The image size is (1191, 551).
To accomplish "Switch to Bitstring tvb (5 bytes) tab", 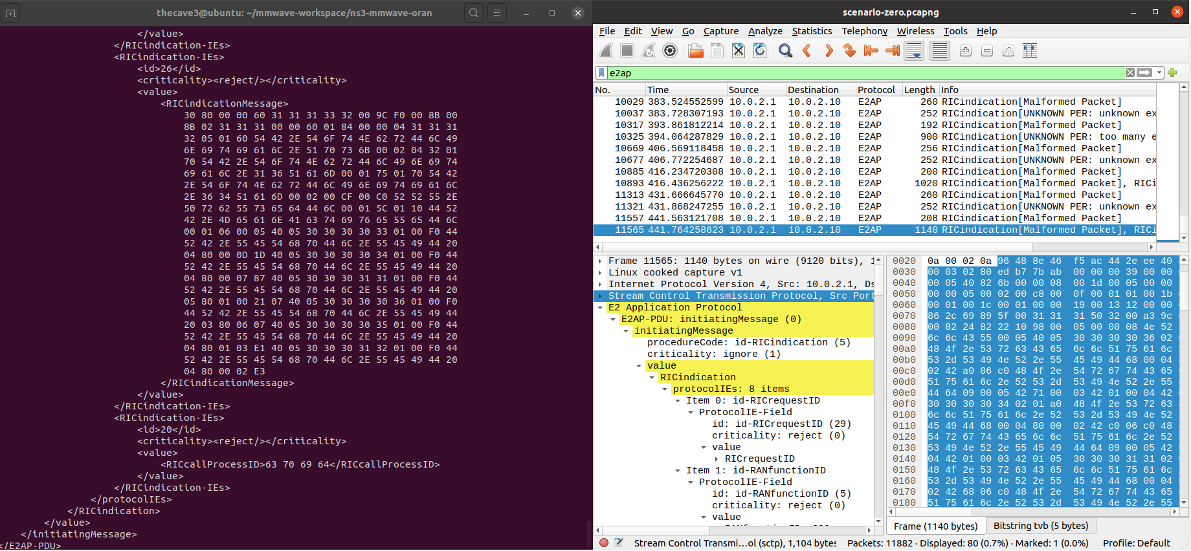I will tap(1040, 526).
